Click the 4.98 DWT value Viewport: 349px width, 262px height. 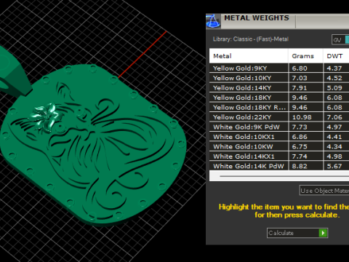coord(334,156)
